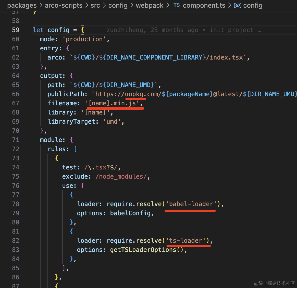
Task: Click 'path:' property on line 65
Action: [x=56, y=85]
